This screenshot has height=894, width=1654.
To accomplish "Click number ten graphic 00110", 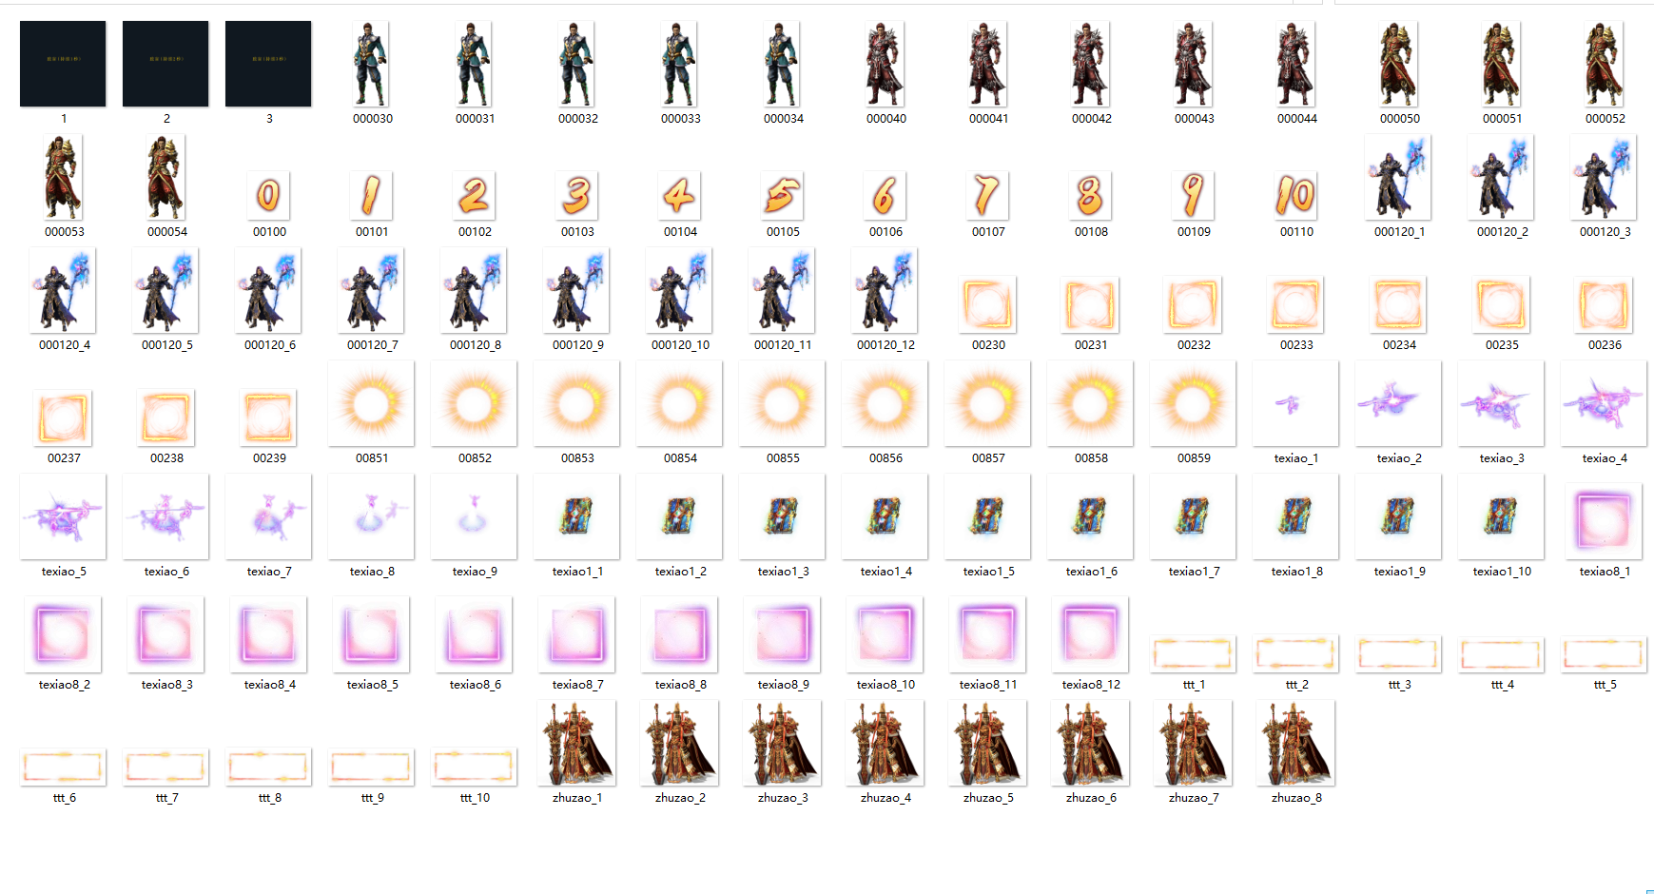I will tap(1295, 196).
